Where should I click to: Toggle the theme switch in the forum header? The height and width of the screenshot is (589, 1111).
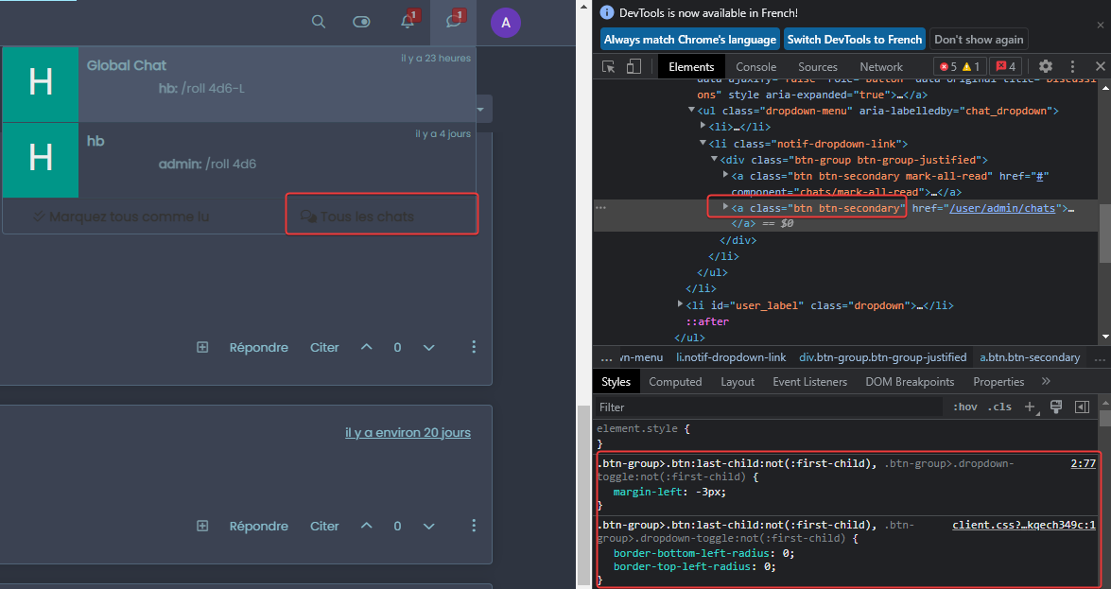[361, 22]
